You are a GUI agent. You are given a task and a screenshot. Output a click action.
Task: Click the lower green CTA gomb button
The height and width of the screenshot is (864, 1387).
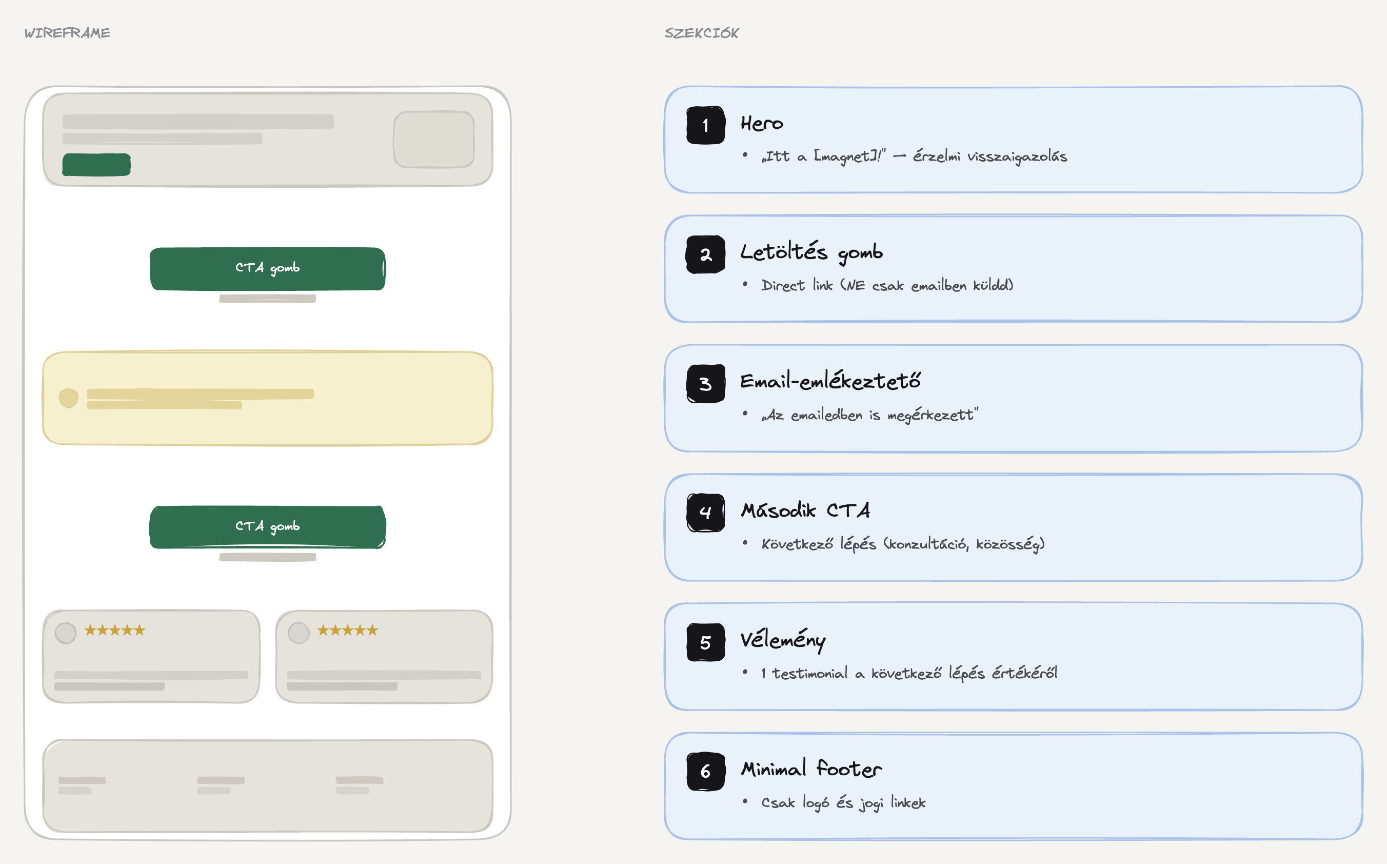(x=267, y=527)
